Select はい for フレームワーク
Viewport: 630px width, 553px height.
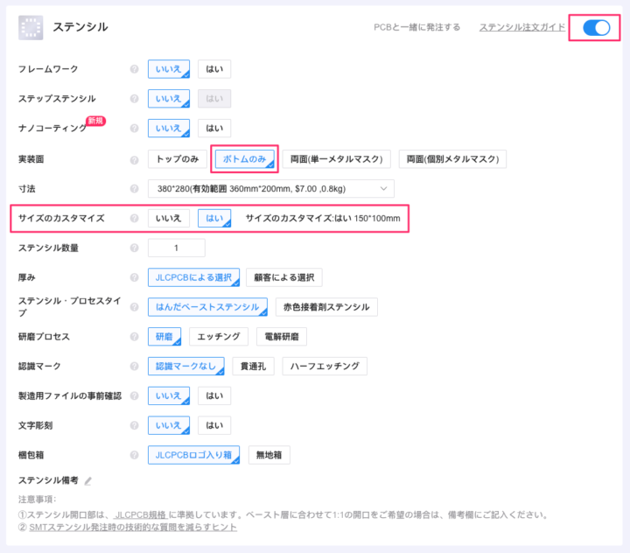click(x=213, y=69)
